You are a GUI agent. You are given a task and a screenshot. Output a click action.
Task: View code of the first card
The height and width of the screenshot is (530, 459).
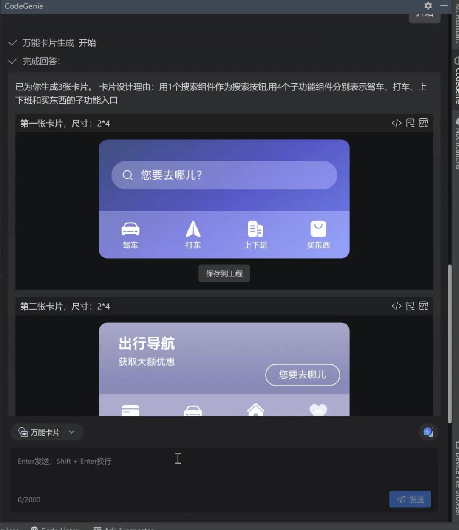pos(397,123)
